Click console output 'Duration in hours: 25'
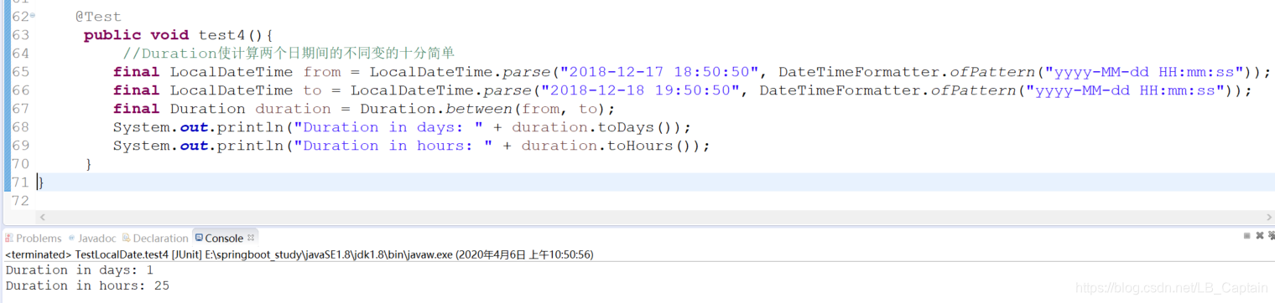The image size is (1275, 303). 87,285
